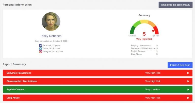Open the Explicit Content green row label
Viewport: 195px width, 103px height.
16,90
